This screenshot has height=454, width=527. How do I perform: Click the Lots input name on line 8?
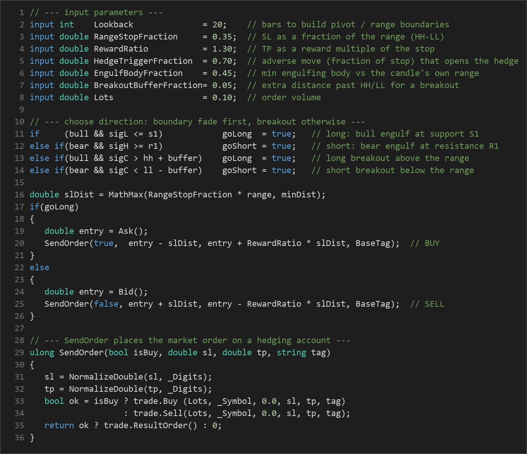tap(104, 98)
